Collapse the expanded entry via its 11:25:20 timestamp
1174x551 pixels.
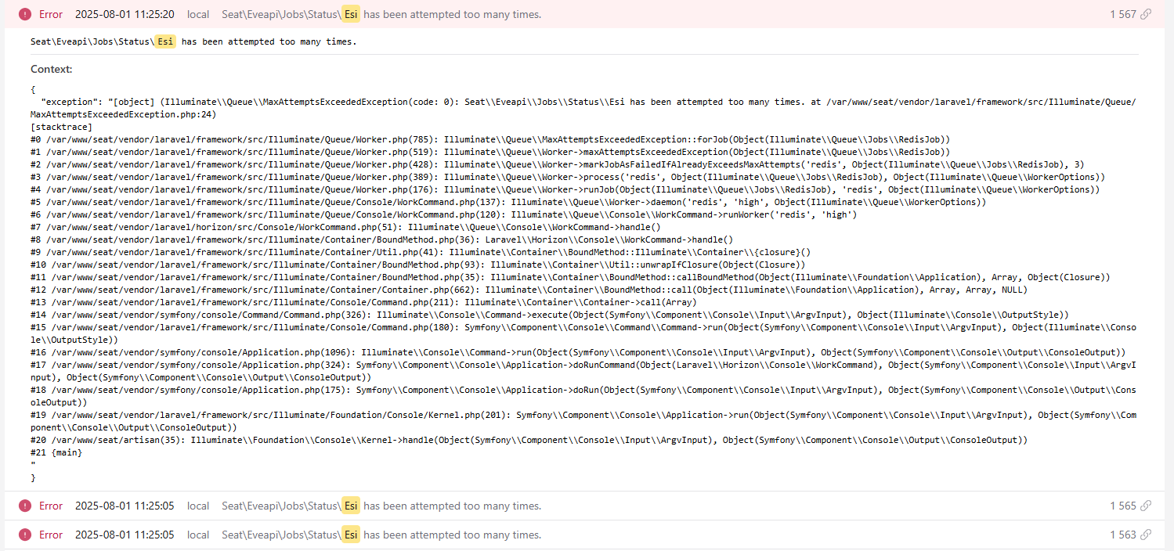point(125,14)
